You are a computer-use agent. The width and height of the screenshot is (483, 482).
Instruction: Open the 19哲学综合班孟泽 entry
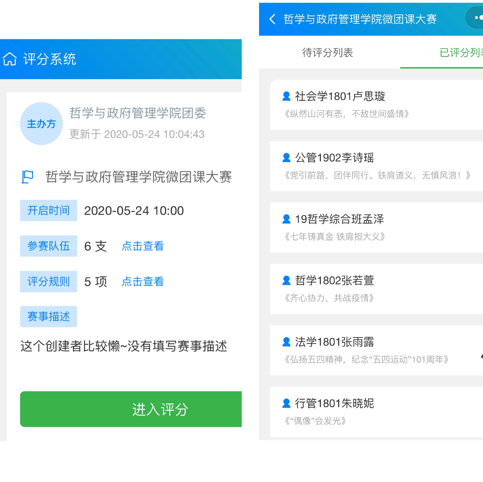(x=376, y=227)
